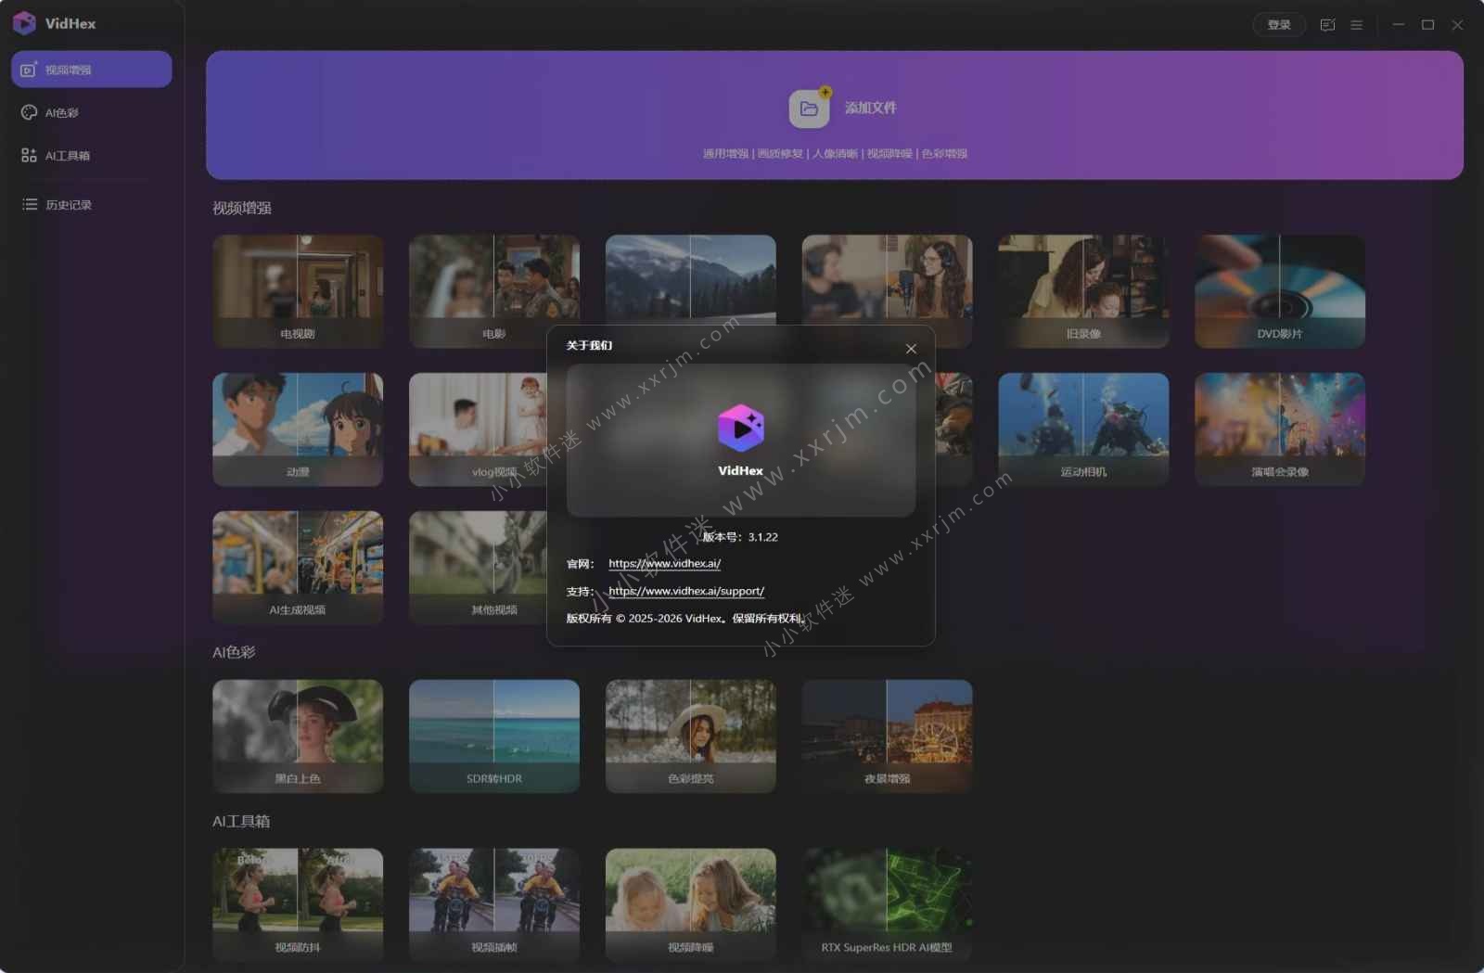Click the VidHex logo in the top-left corner
This screenshot has width=1484, height=973.
[24, 23]
